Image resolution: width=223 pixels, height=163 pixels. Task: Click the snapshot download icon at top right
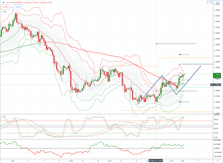208,3
